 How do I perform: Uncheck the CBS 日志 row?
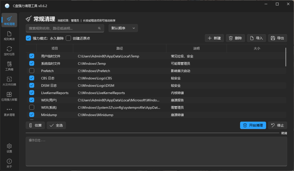[32, 78]
